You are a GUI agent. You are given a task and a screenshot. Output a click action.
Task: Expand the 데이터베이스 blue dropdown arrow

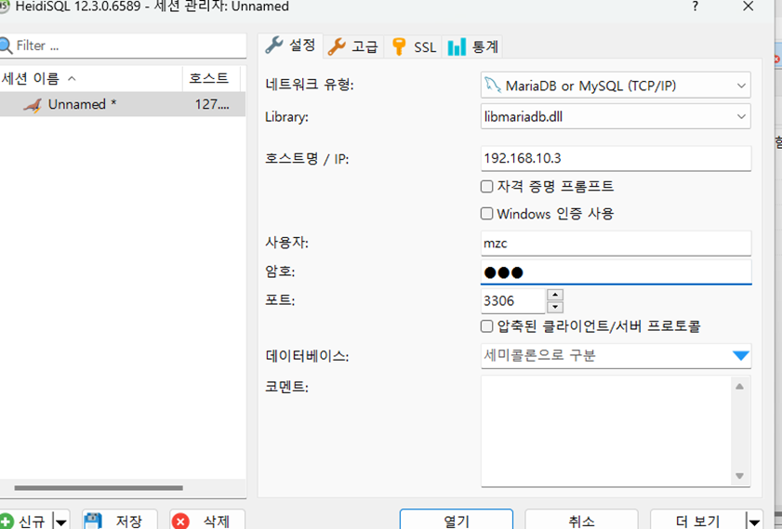coord(740,355)
